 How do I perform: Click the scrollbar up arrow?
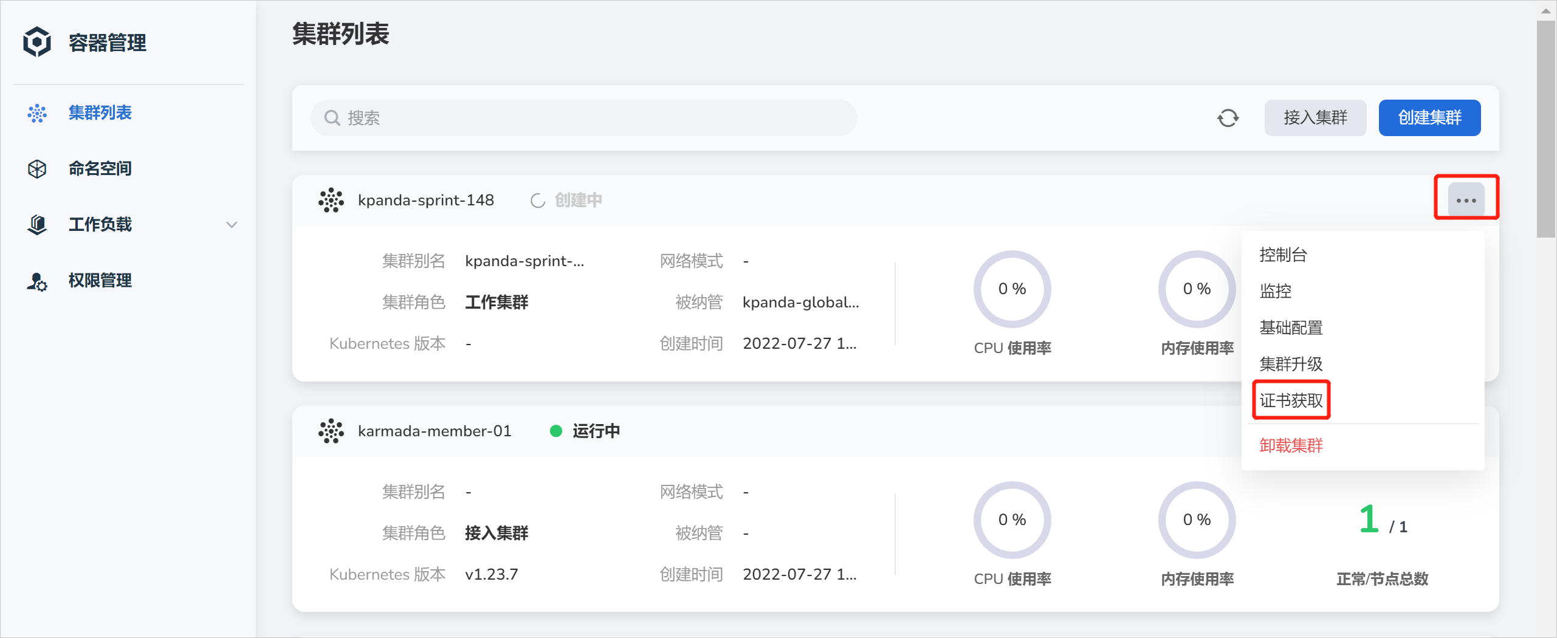1546,10
